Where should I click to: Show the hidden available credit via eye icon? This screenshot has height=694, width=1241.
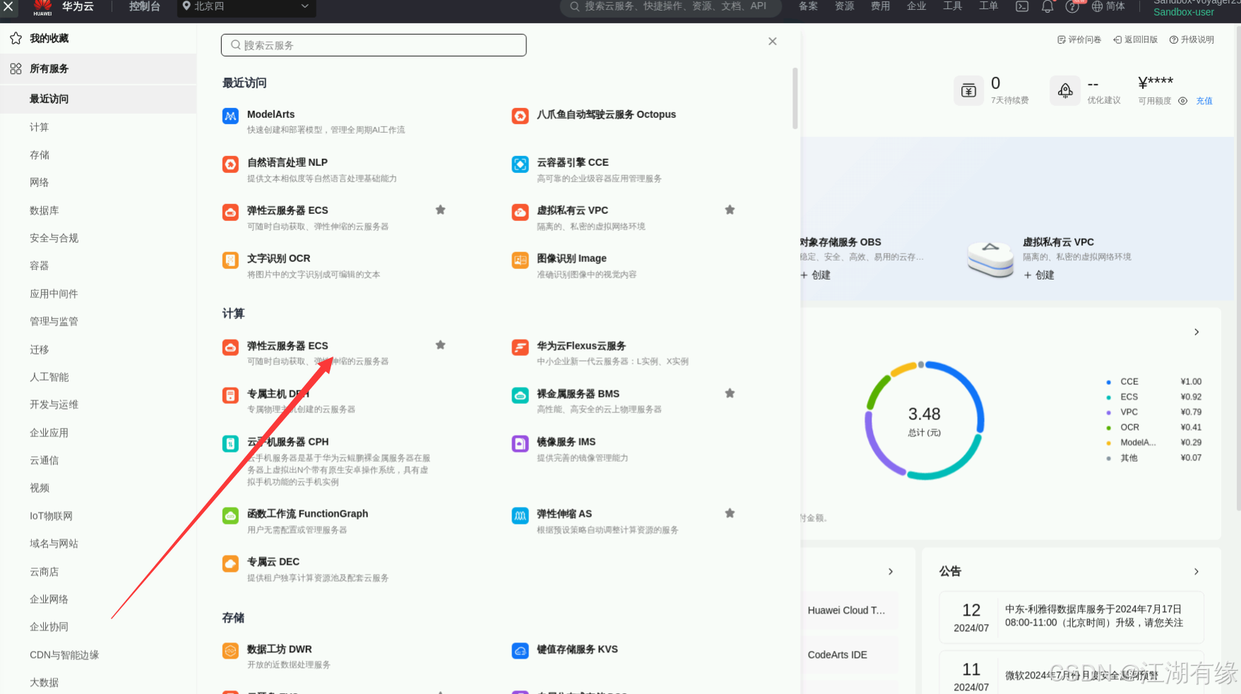[x=1182, y=101]
